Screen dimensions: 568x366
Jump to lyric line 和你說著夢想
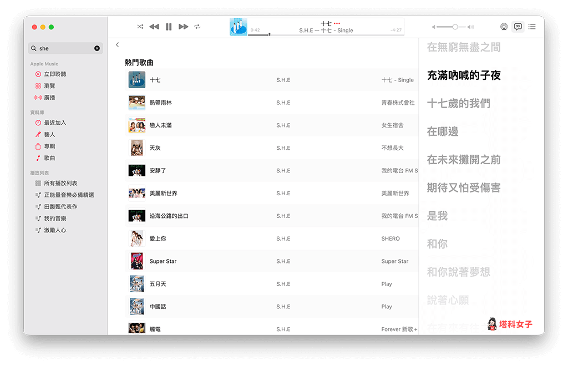459,272
